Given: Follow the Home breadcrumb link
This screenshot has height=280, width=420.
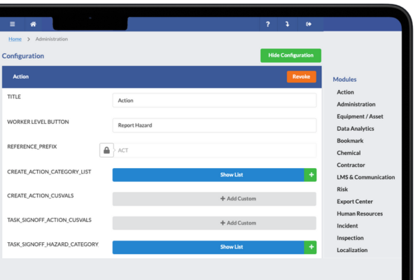Looking at the screenshot, I should (15, 39).
